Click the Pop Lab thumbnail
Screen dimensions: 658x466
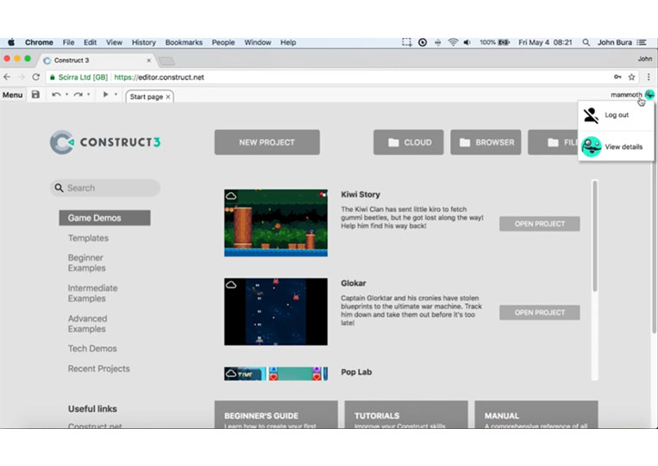276,373
